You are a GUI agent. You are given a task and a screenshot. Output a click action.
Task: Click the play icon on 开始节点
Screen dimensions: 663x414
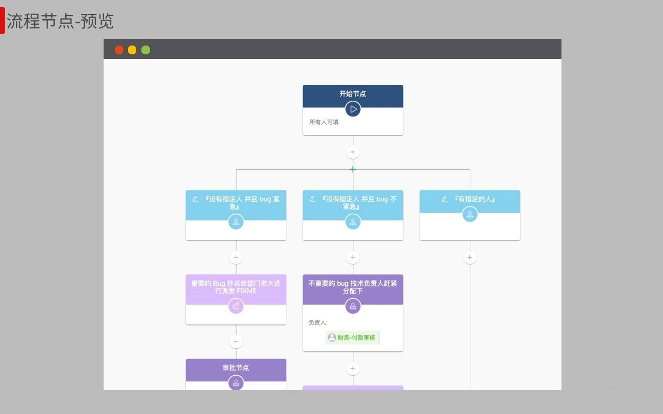coord(353,109)
